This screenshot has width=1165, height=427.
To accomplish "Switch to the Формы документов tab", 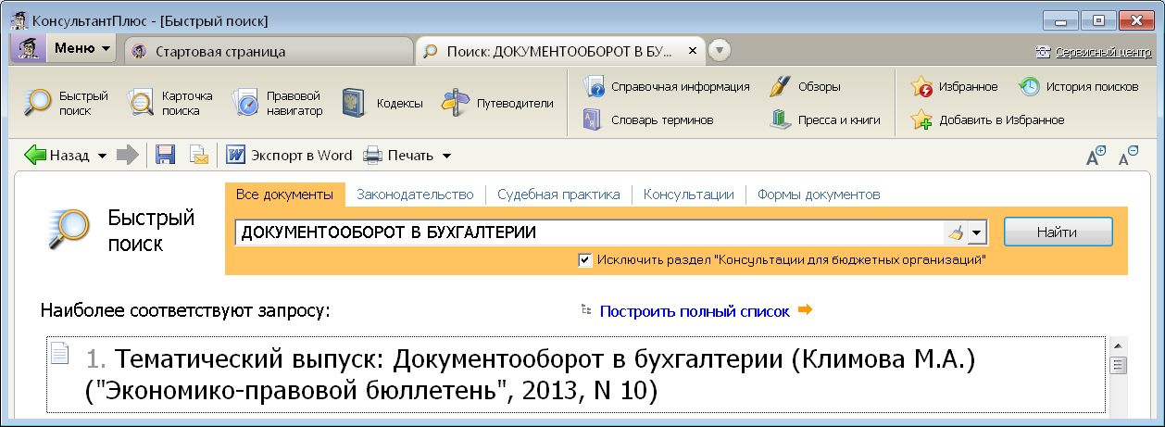I will pos(819,195).
